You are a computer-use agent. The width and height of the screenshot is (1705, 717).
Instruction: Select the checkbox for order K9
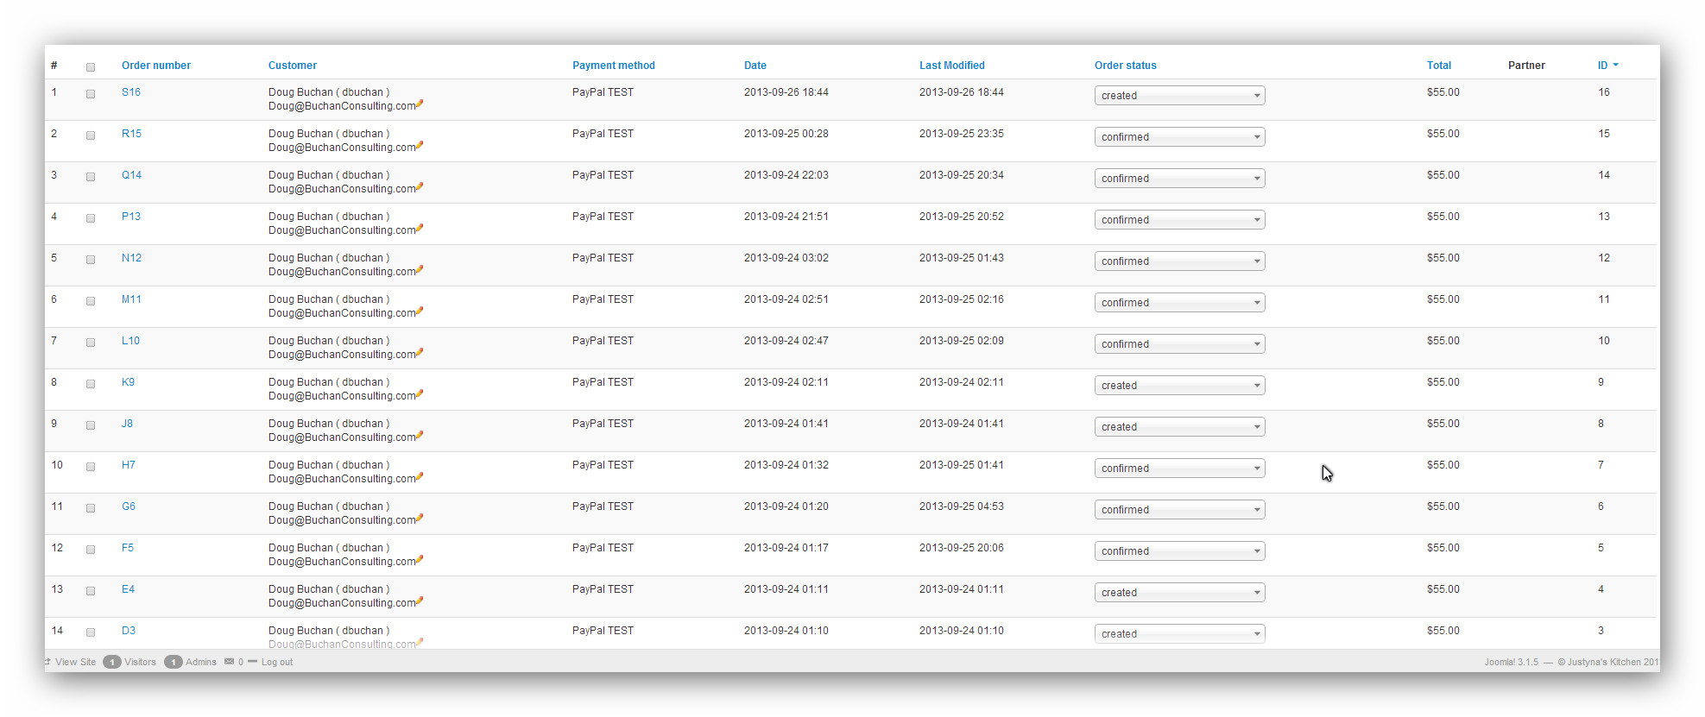(x=91, y=384)
